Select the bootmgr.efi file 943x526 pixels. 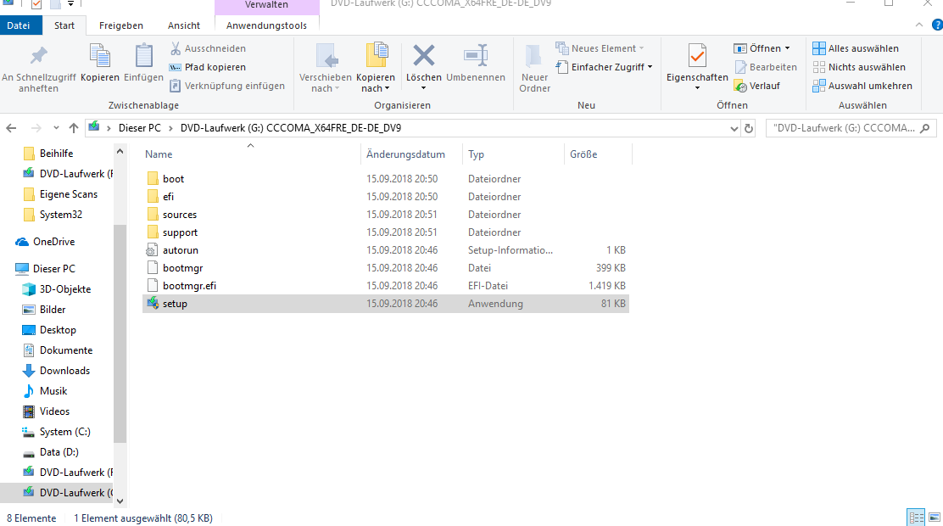(386, 286)
